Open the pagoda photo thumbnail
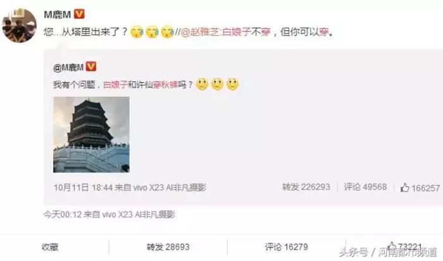The width and height of the screenshot is (443, 261). pyautogui.click(x=91, y=135)
